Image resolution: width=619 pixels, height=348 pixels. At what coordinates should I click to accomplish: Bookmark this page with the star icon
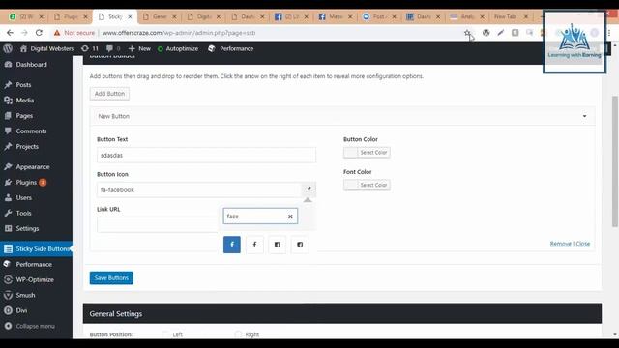click(x=467, y=33)
